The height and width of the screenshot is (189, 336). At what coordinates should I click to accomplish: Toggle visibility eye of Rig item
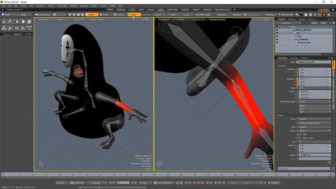pos(277,33)
